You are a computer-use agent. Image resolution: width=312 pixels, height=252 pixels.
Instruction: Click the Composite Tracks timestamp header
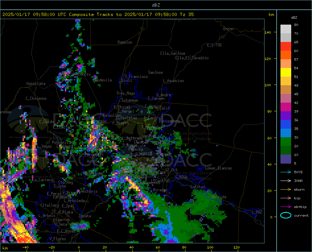click(98, 15)
